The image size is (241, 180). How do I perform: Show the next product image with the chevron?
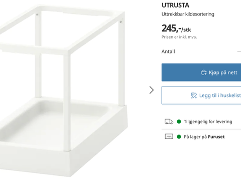point(152,90)
